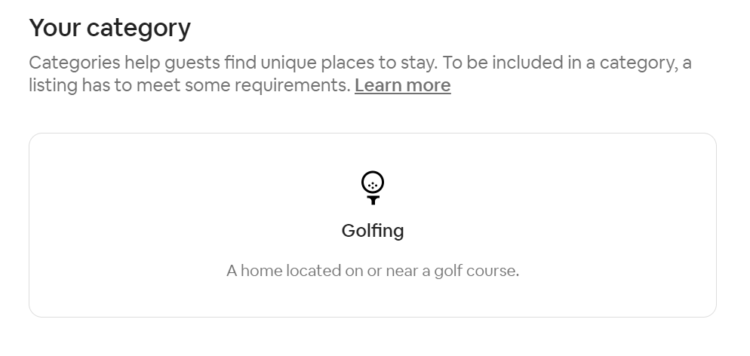Click the words 'golf course' in the card

click(x=476, y=272)
